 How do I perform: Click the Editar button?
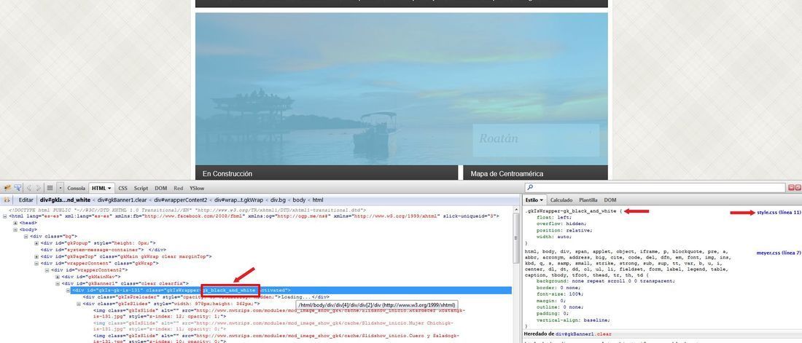click(26, 200)
